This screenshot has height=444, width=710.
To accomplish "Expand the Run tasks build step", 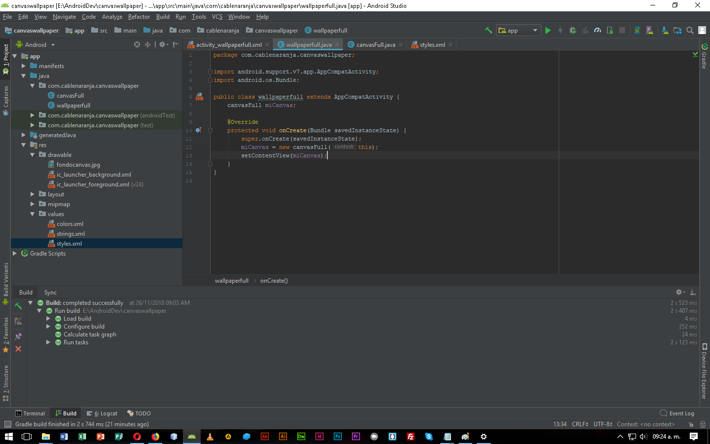I will [48, 342].
